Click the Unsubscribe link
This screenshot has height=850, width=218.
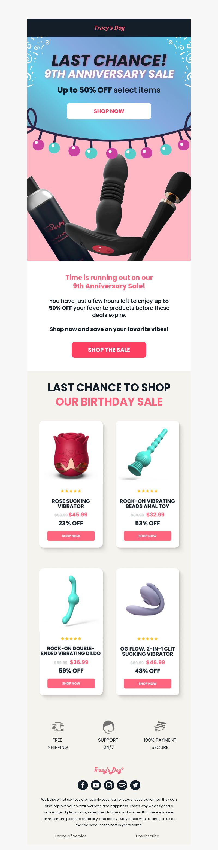tap(147, 836)
